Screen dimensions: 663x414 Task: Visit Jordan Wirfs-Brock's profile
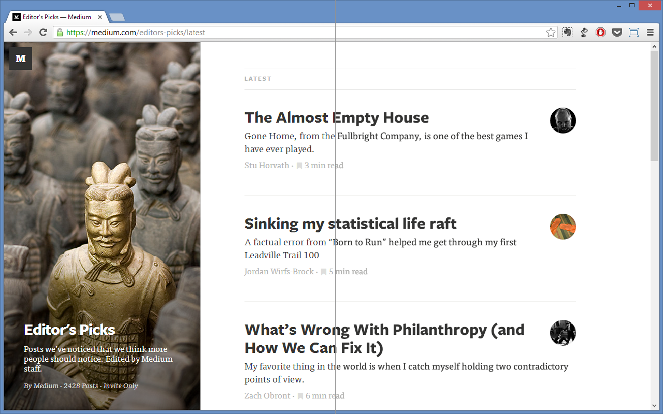pyautogui.click(x=279, y=272)
